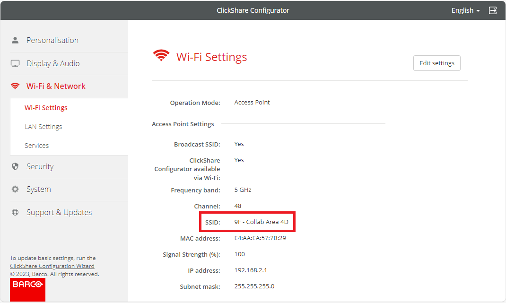Select the Personalisation person icon
506x303 pixels.
click(x=15, y=40)
